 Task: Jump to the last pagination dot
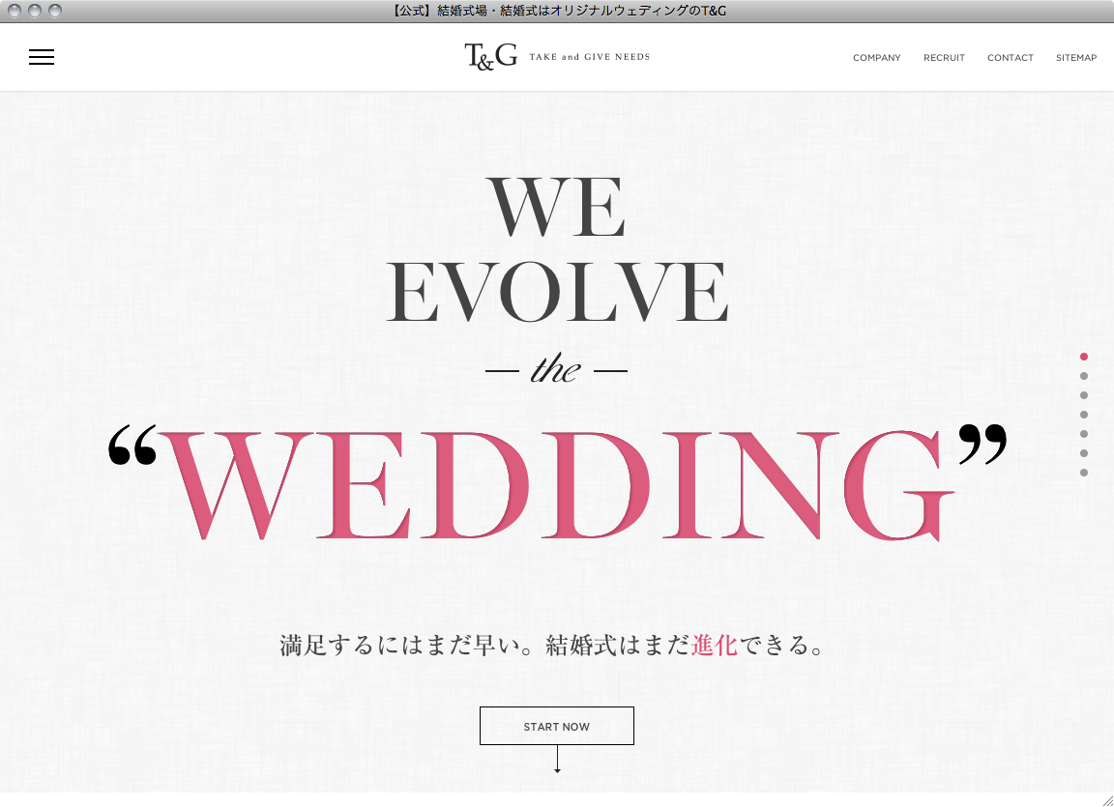pos(1084,473)
